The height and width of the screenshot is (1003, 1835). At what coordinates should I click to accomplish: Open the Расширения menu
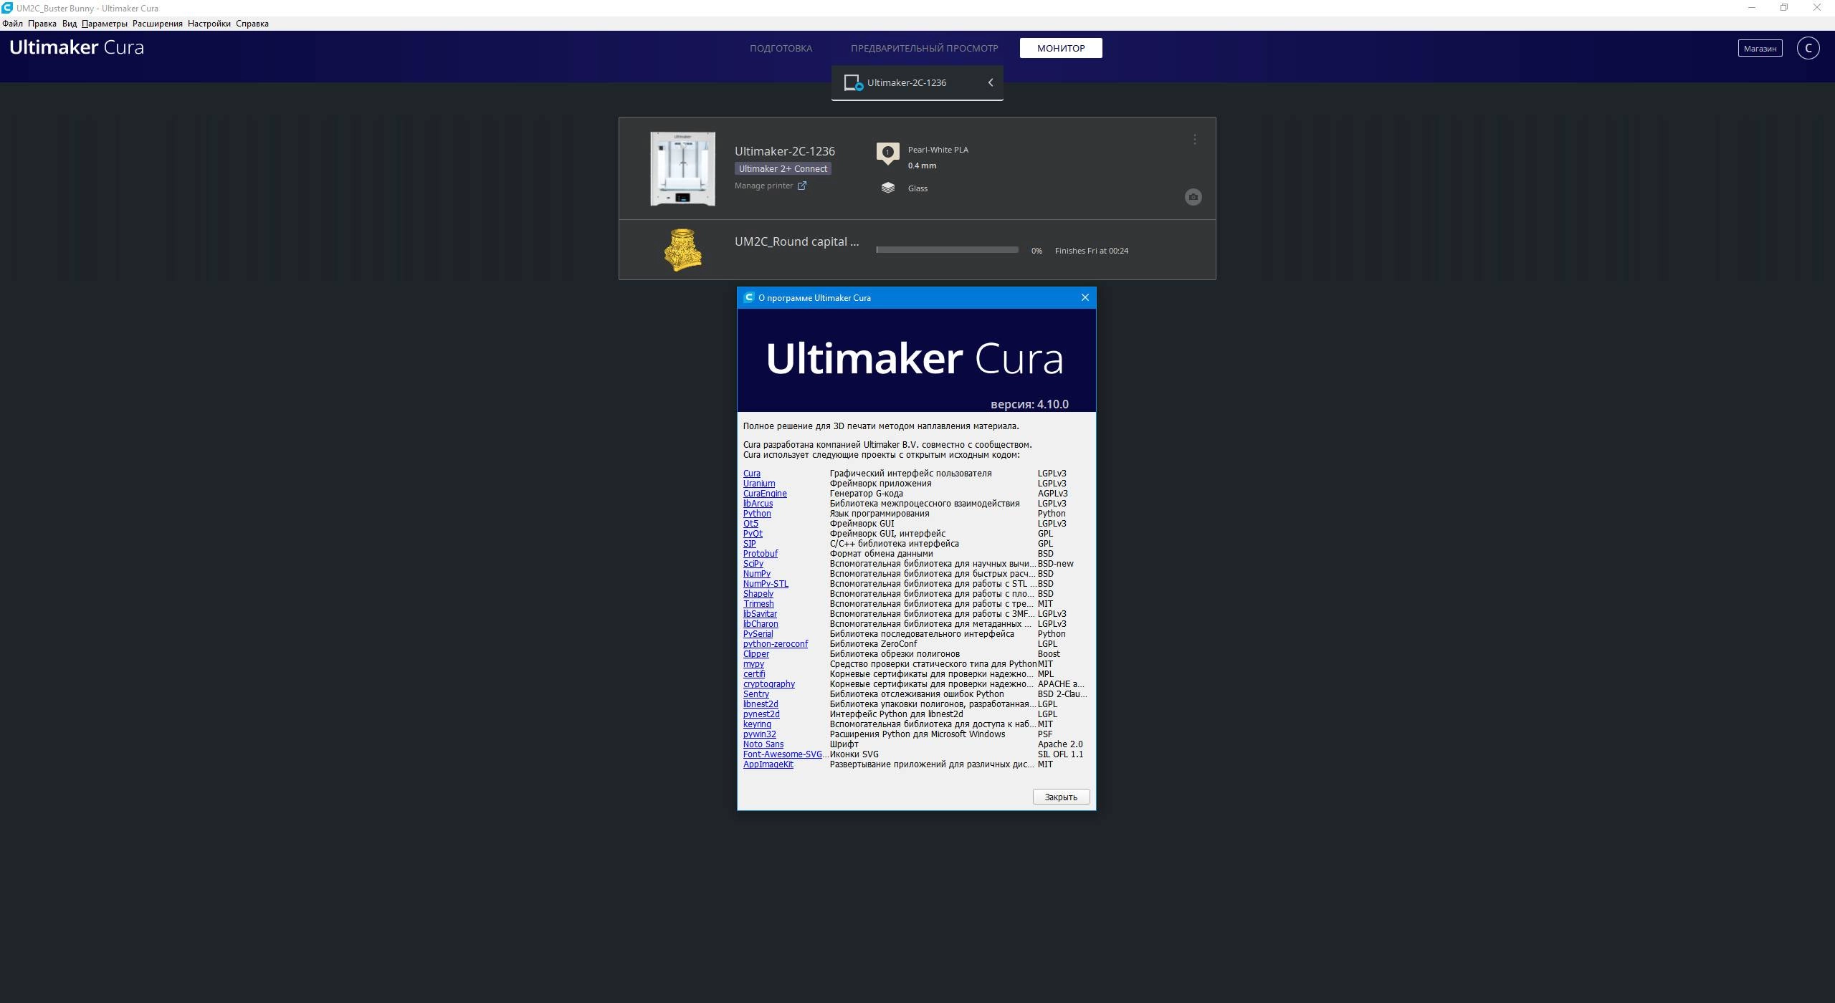[158, 24]
